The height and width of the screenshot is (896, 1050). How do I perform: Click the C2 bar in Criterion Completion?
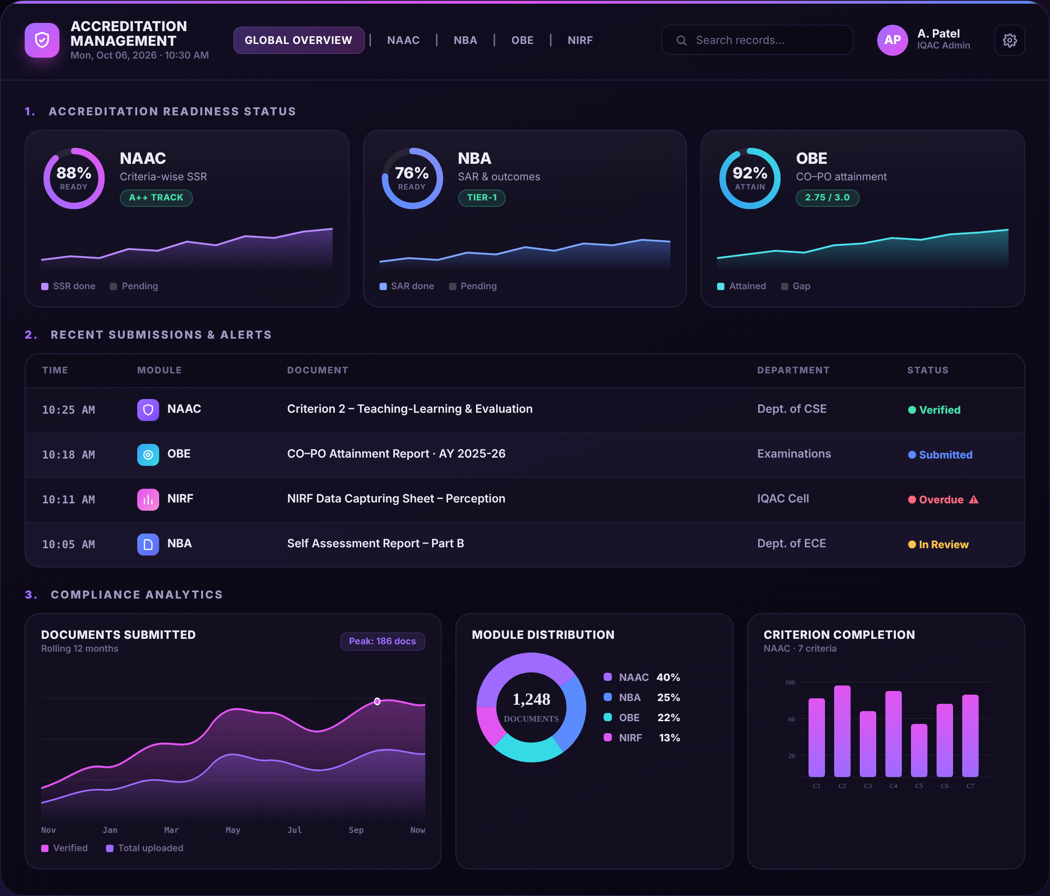(x=842, y=731)
